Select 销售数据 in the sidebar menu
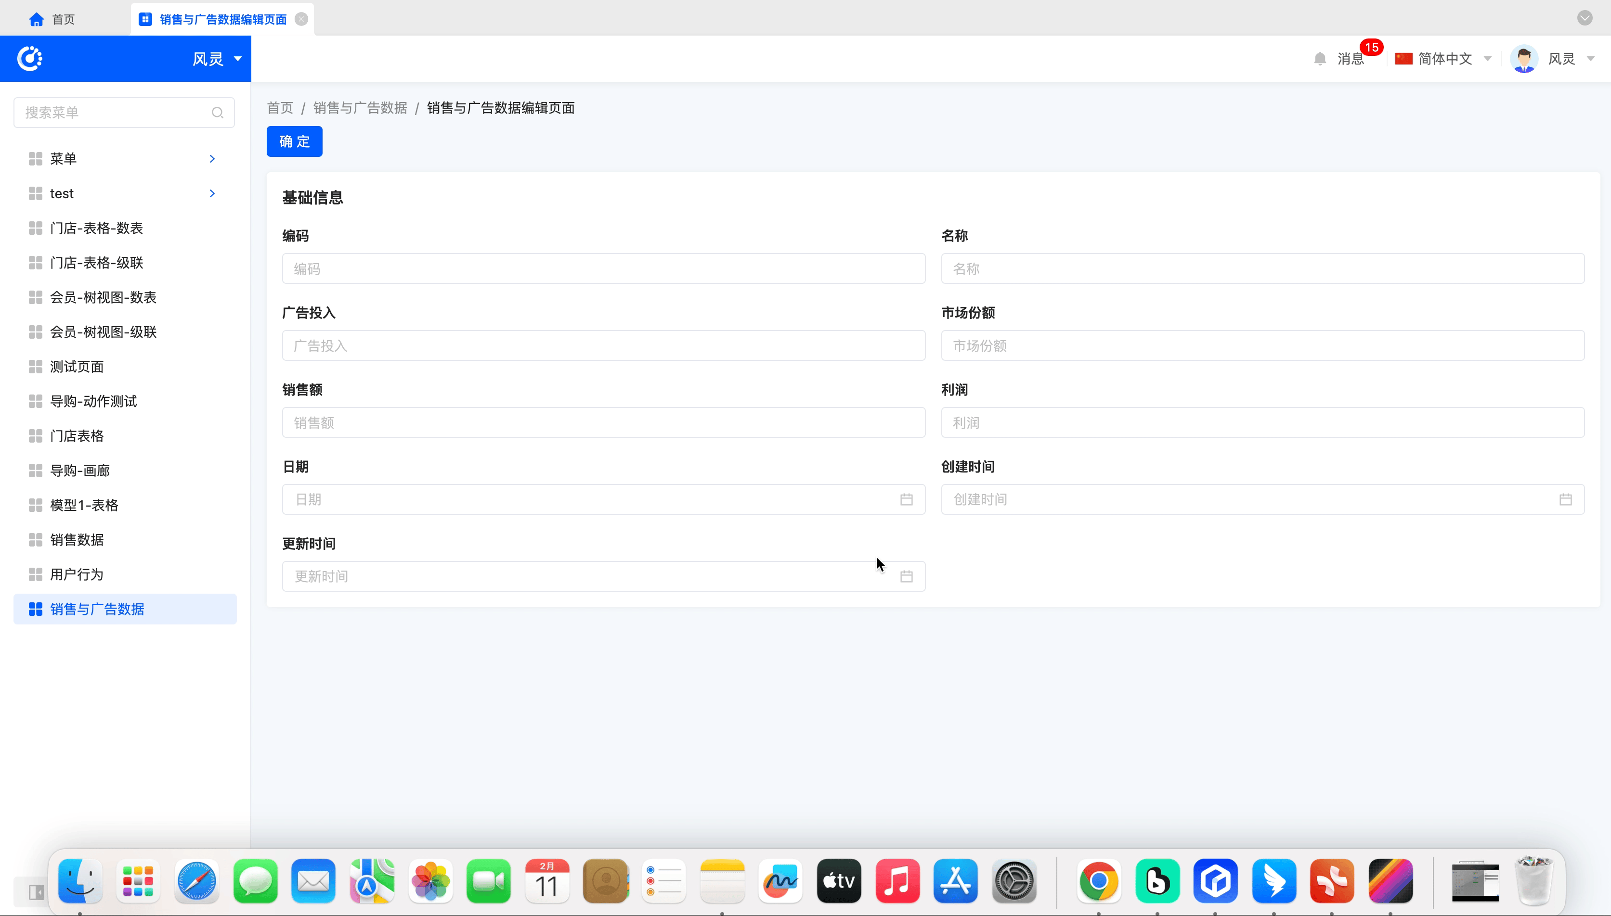Image resolution: width=1611 pixels, height=916 pixels. [77, 540]
